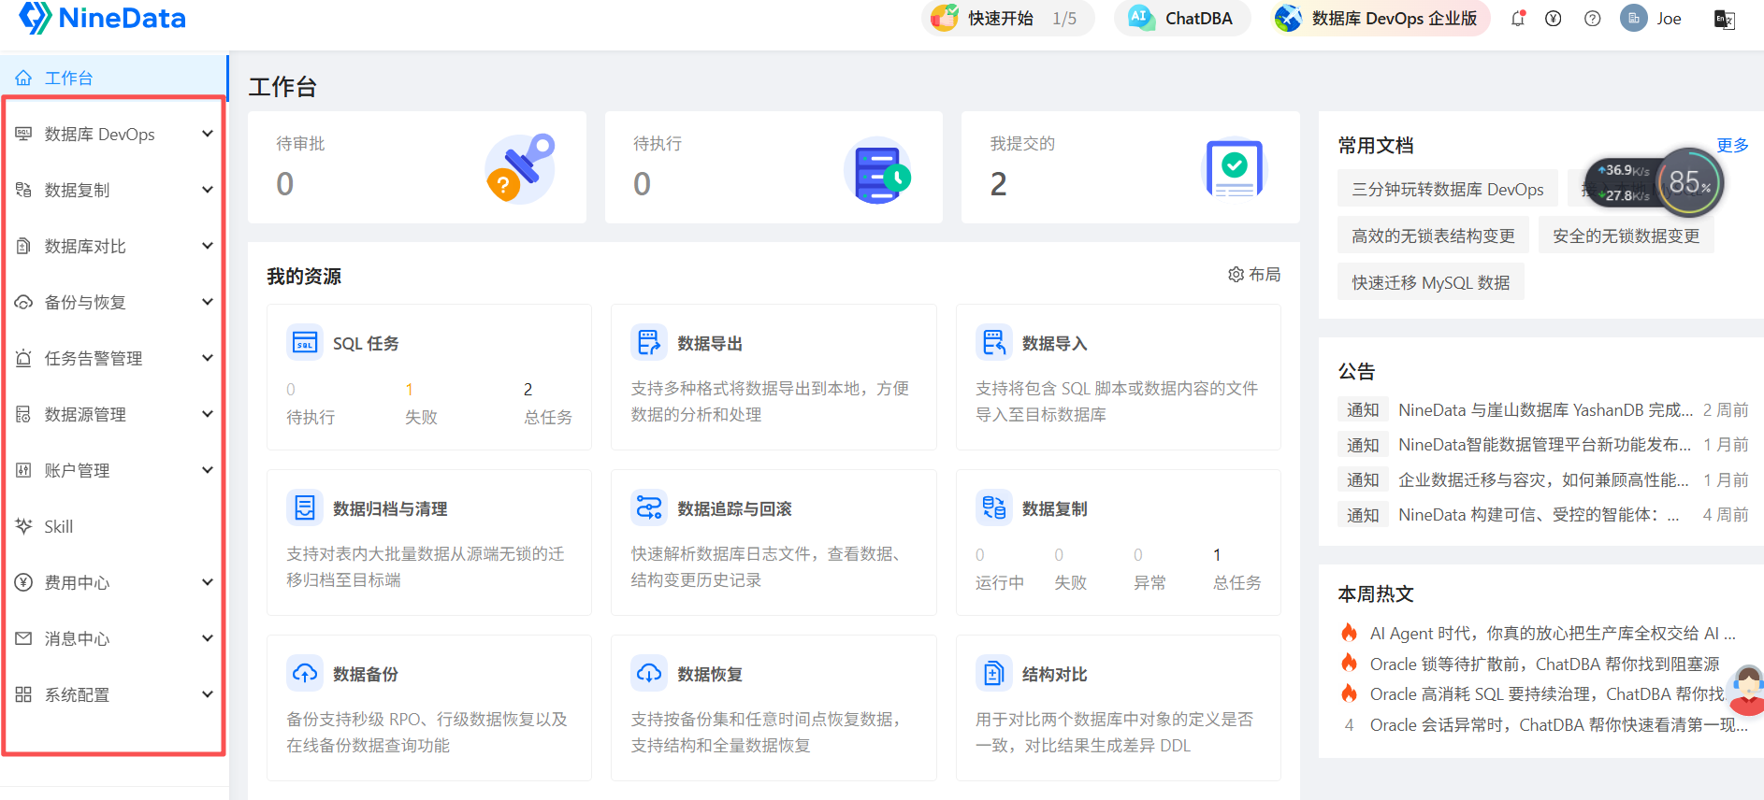Expand the 数据复制 sidebar chevron
This screenshot has height=800, width=1764.
[208, 190]
